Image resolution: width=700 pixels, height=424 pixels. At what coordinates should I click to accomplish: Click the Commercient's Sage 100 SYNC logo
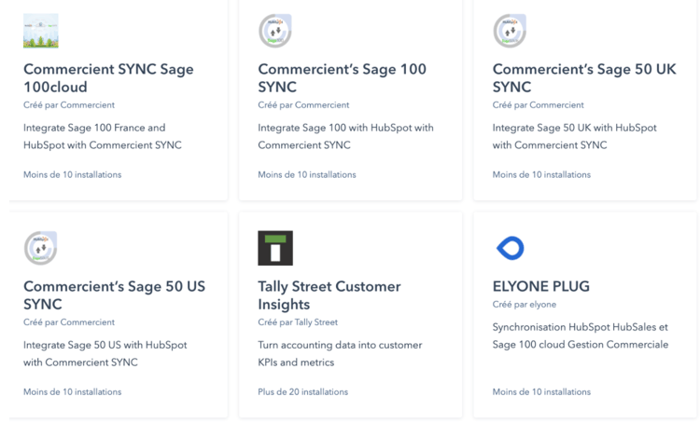click(x=275, y=31)
